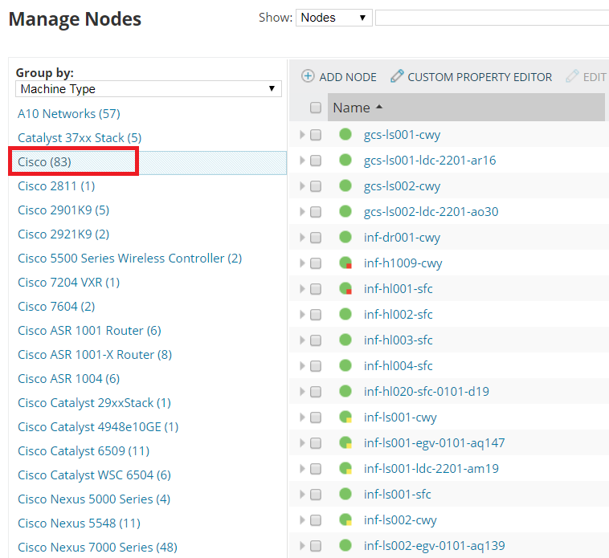This screenshot has height=558, width=609.
Task: Open node gcs-ls002-cwy
Action: tap(402, 186)
